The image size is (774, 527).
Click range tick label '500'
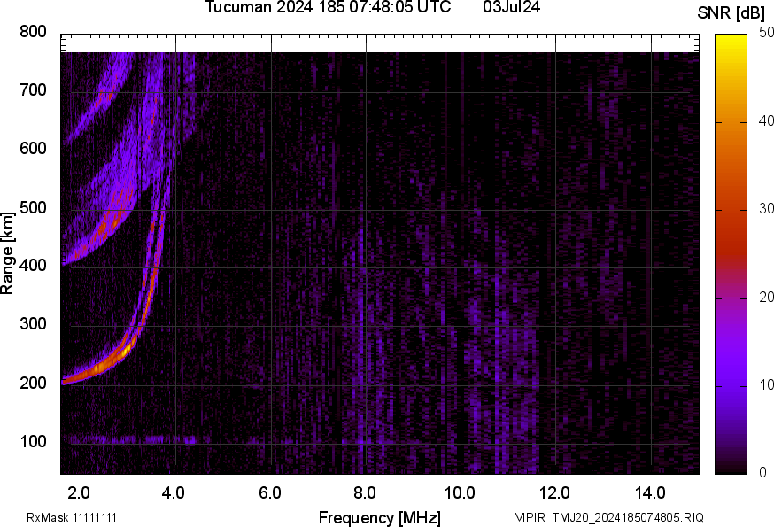(x=33, y=207)
